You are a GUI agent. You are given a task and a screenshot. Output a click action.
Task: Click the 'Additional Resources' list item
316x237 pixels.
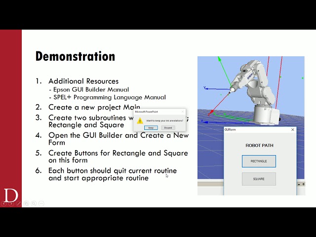click(83, 81)
